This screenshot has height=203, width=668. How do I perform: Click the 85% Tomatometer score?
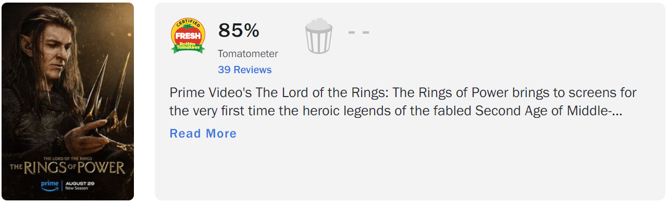click(239, 31)
